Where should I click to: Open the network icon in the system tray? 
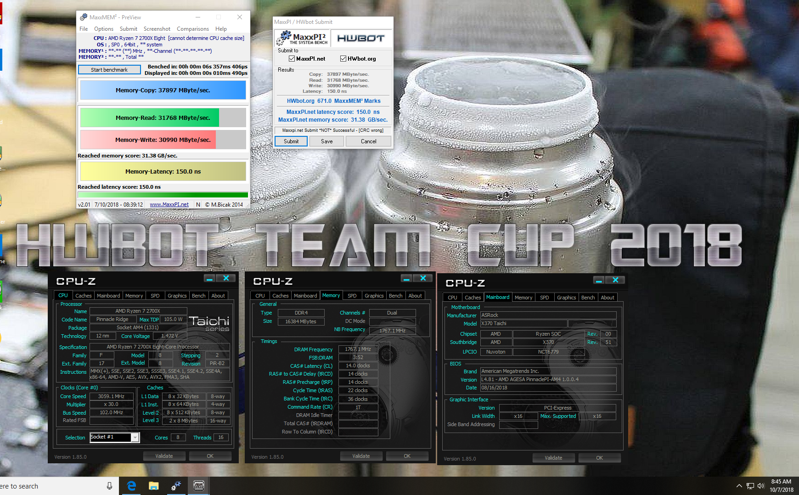pyautogui.click(x=750, y=486)
